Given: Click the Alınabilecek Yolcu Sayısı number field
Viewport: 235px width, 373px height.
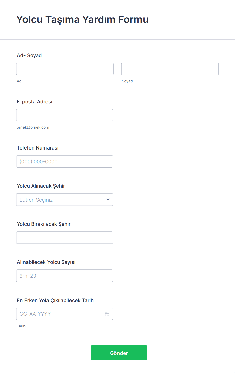Looking at the screenshot, I should (x=64, y=276).
